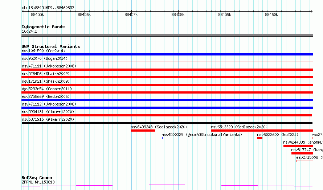This screenshot has height=190, width=323.
Task: Click the 88455k ruler label
Action: pyautogui.click(x=37, y=15)
